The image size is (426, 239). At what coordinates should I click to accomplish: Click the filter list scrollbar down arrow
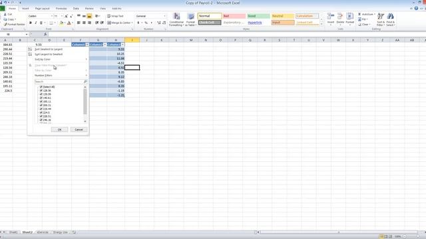pyautogui.click(x=85, y=121)
